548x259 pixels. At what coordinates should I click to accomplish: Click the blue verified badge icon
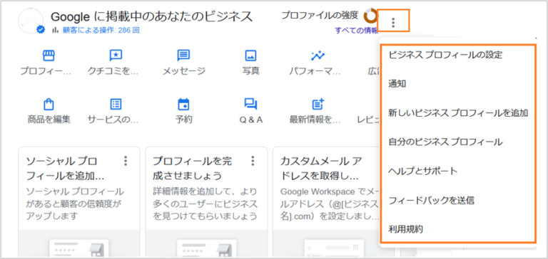coord(41,30)
